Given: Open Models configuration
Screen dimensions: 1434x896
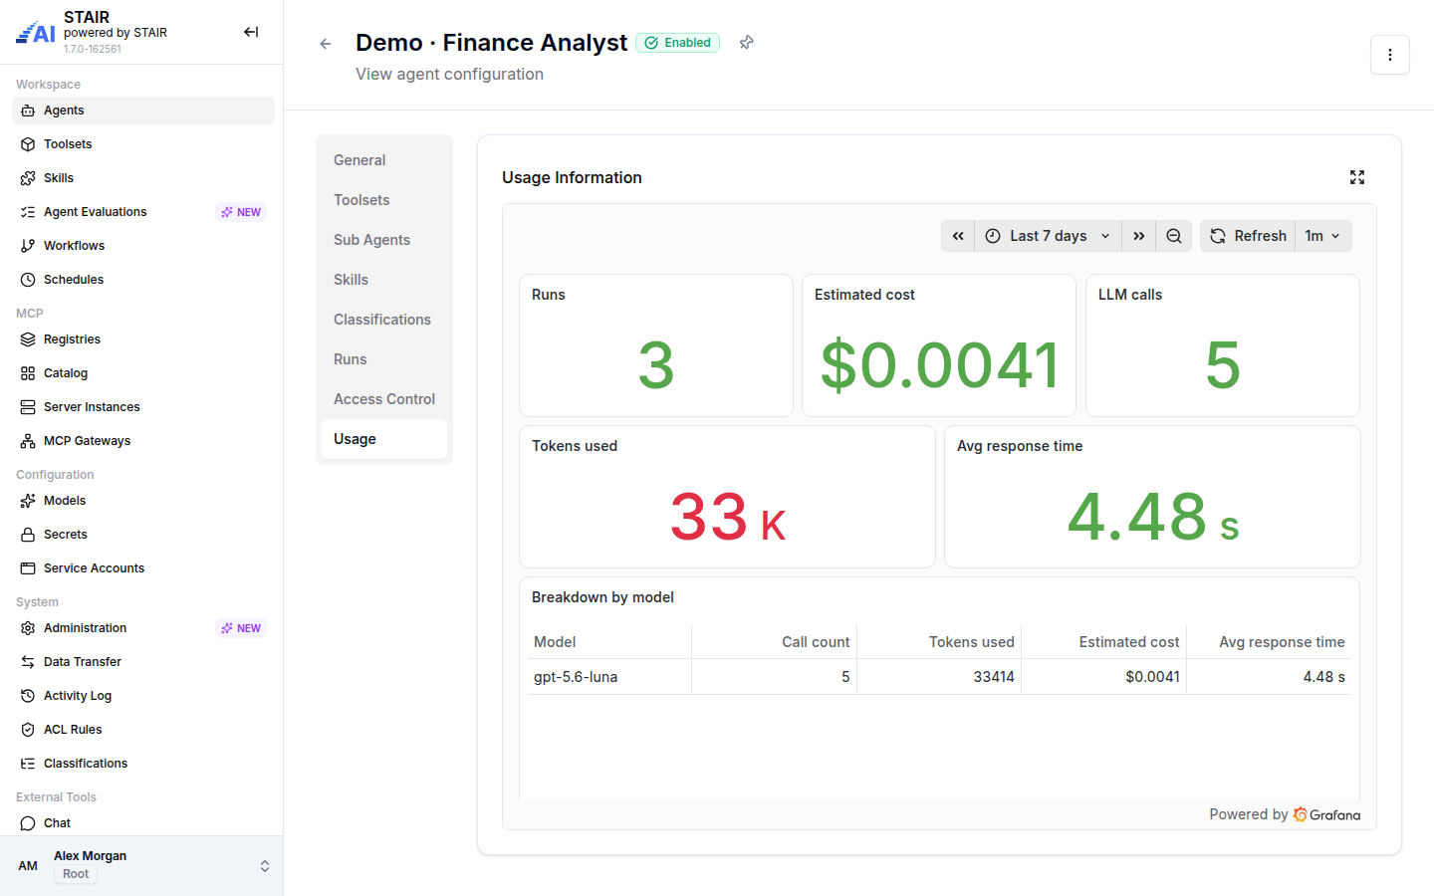Looking at the screenshot, I should 143,501.
